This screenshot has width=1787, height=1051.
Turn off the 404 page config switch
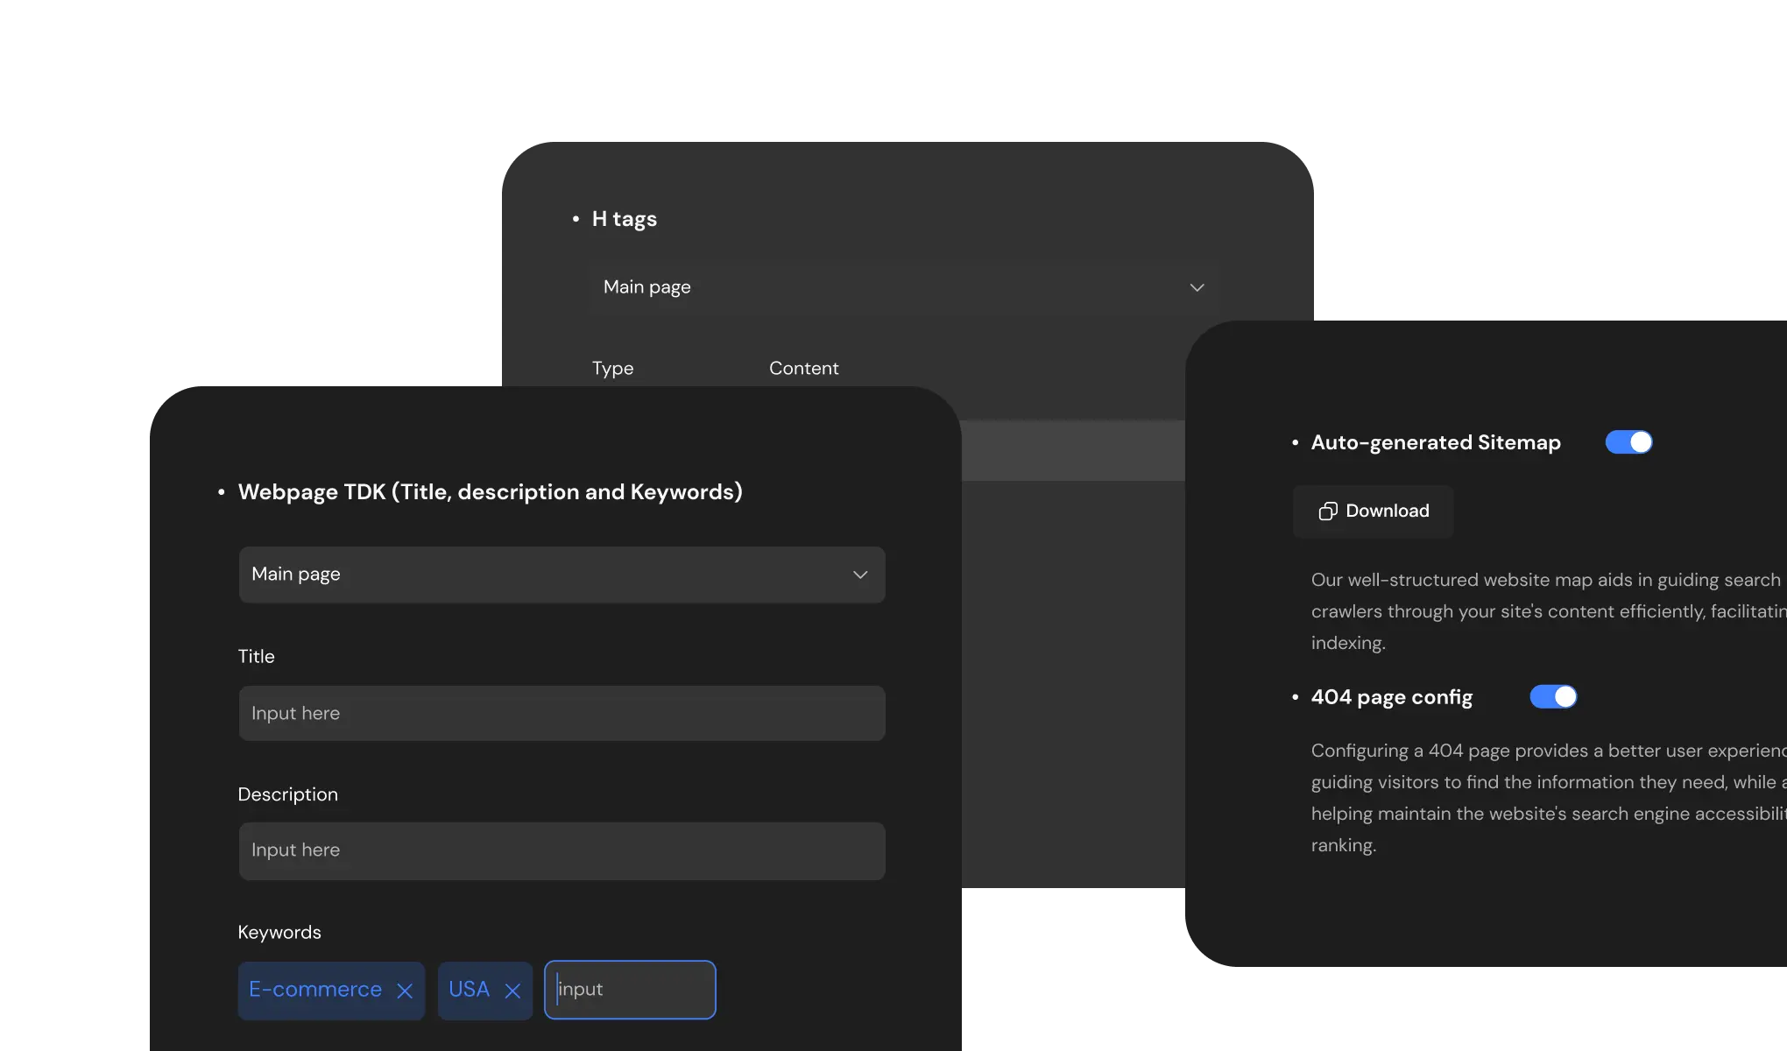tap(1553, 697)
